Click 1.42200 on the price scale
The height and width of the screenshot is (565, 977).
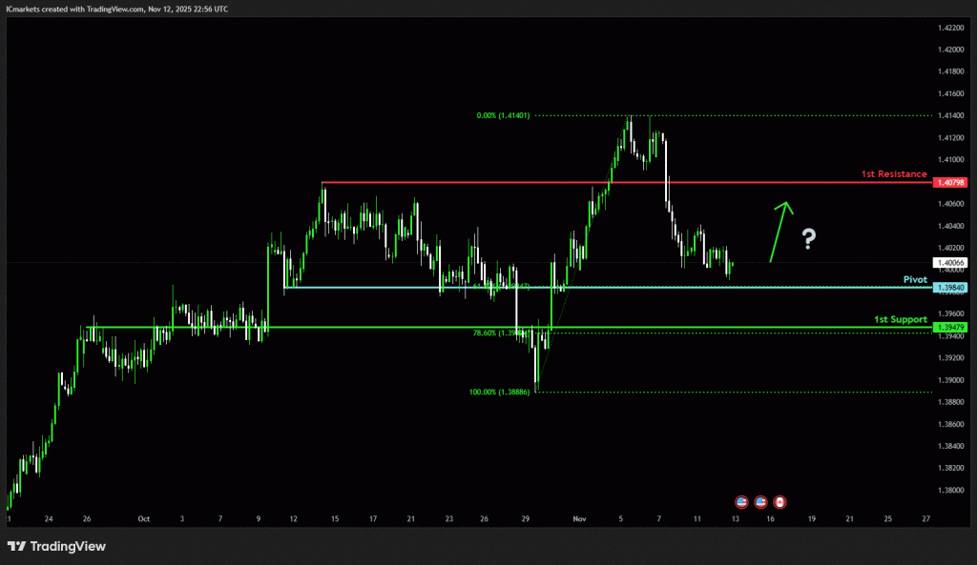[x=951, y=27]
